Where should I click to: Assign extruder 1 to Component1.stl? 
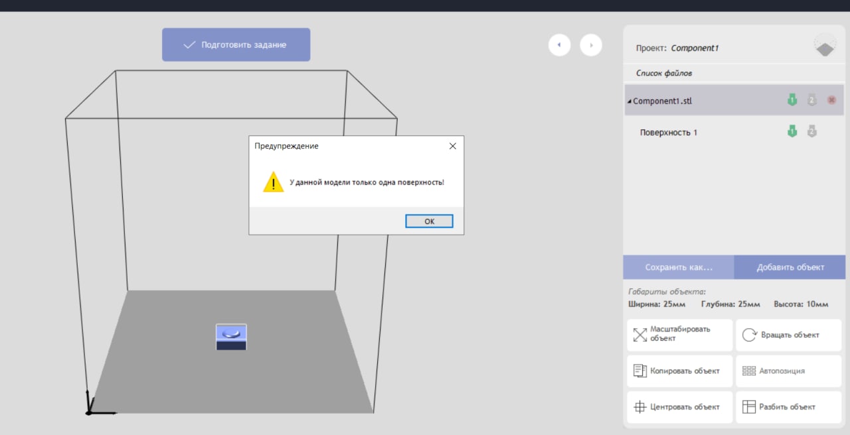click(x=792, y=100)
